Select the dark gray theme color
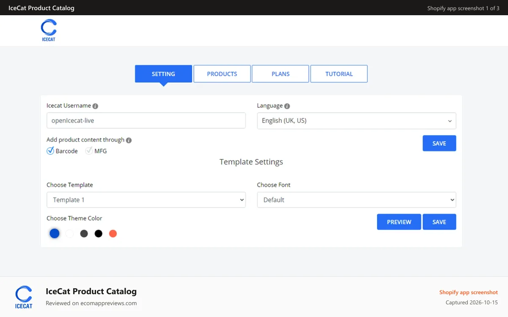Viewport: 508px width, 317px height. point(84,234)
